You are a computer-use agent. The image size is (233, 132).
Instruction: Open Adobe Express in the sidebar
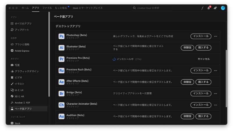click(20, 51)
